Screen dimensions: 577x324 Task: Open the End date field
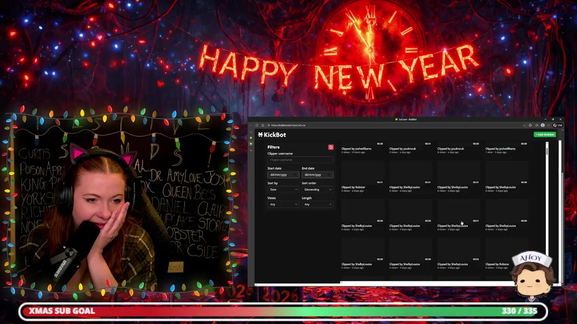pos(317,175)
